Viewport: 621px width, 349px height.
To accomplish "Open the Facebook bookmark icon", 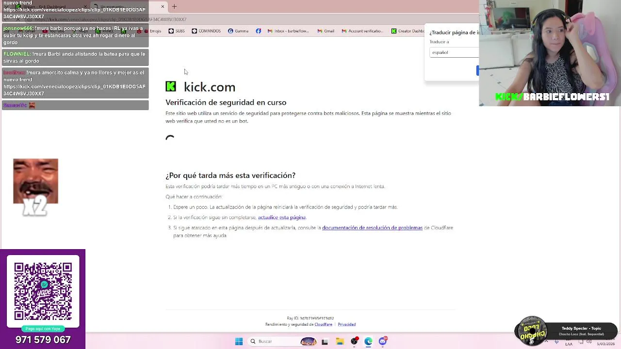I will [258, 31].
